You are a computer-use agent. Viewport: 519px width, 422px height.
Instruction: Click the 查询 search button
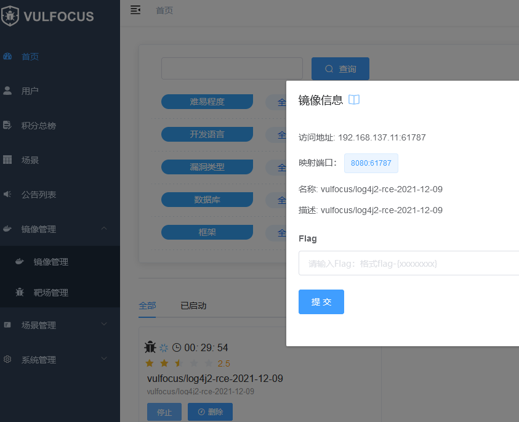340,68
